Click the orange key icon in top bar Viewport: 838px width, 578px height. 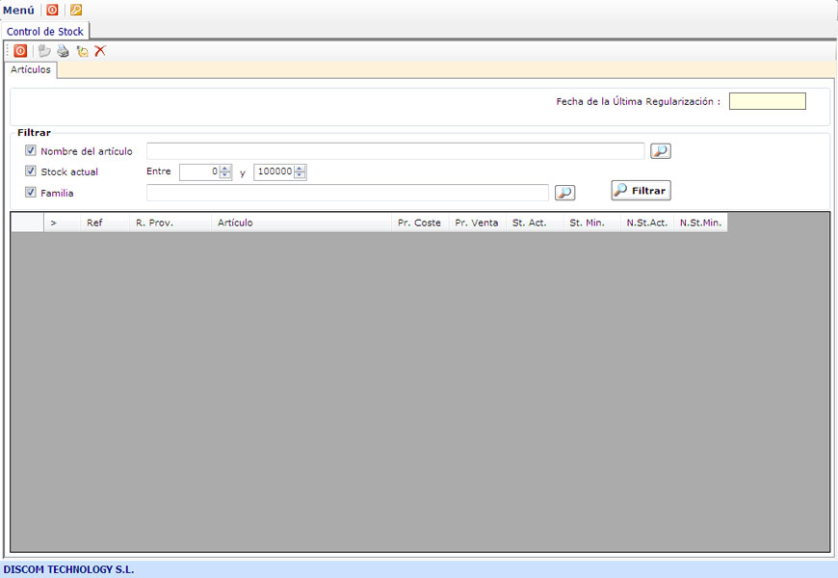(76, 10)
